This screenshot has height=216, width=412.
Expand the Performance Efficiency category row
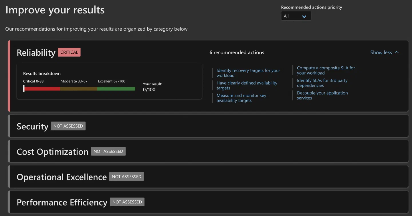click(208, 202)
